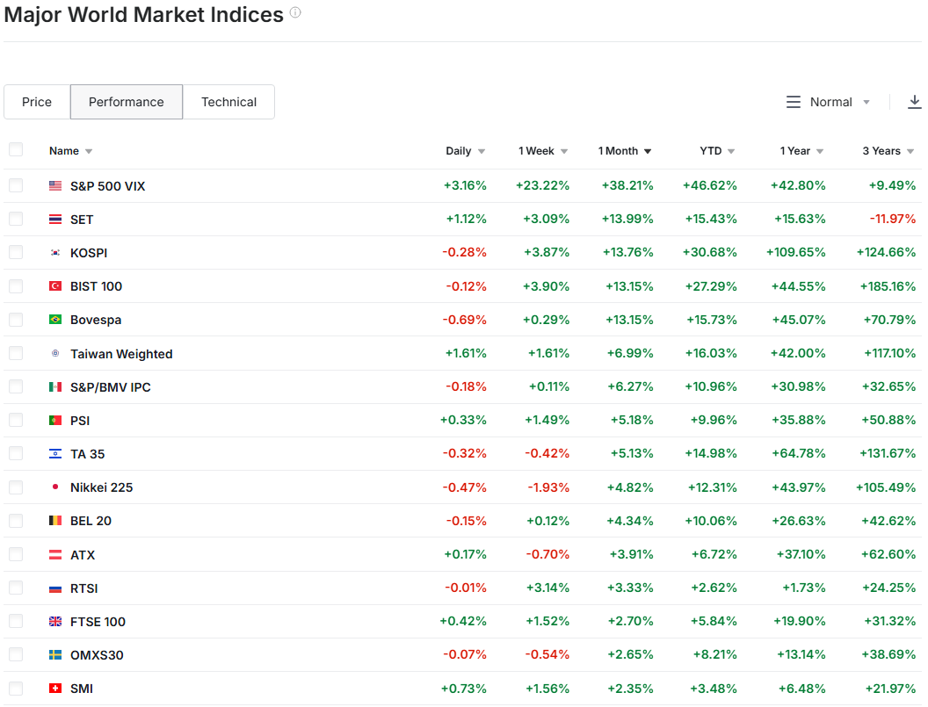Click the US flag icon for S&P 500 VIX
The width and height of the screenshot is (928, 707).
(55, 186)
